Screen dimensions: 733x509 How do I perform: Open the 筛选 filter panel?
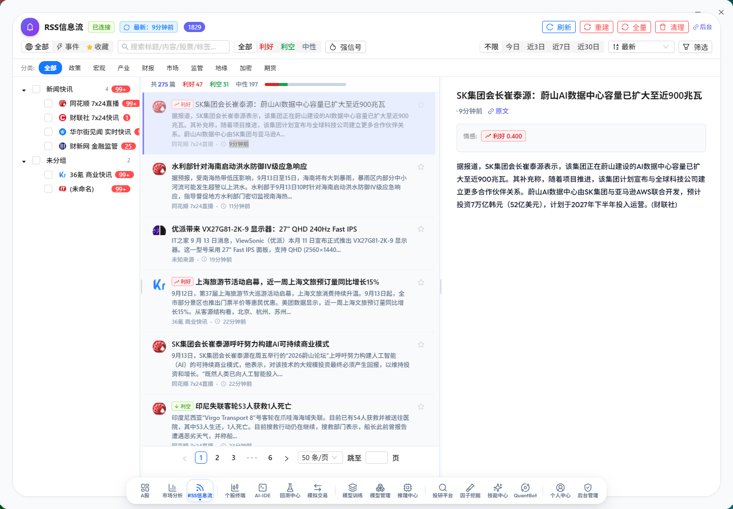695,47
